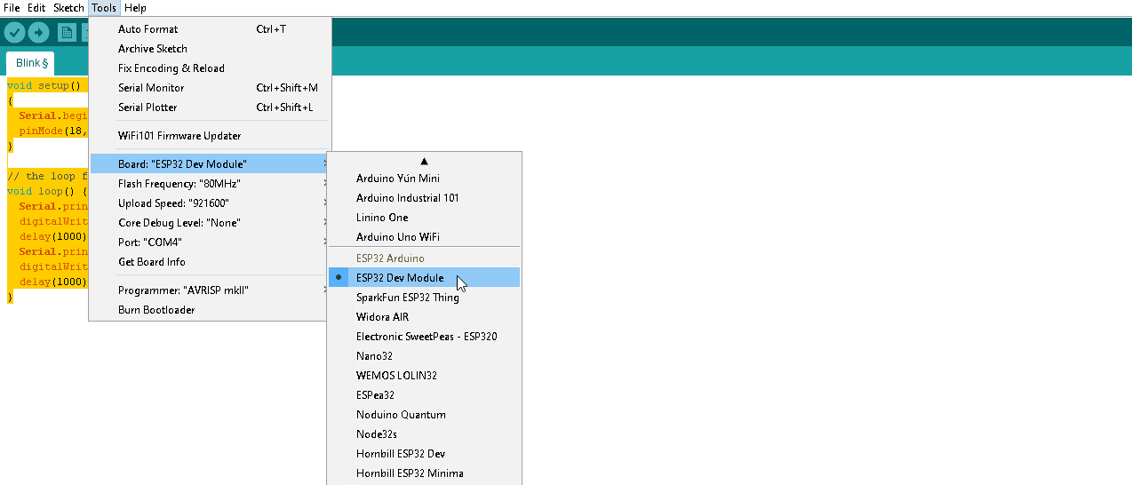Switch to the Blink sketch tab
This screenshot has width=1132, height=485.
click(31, 63)
